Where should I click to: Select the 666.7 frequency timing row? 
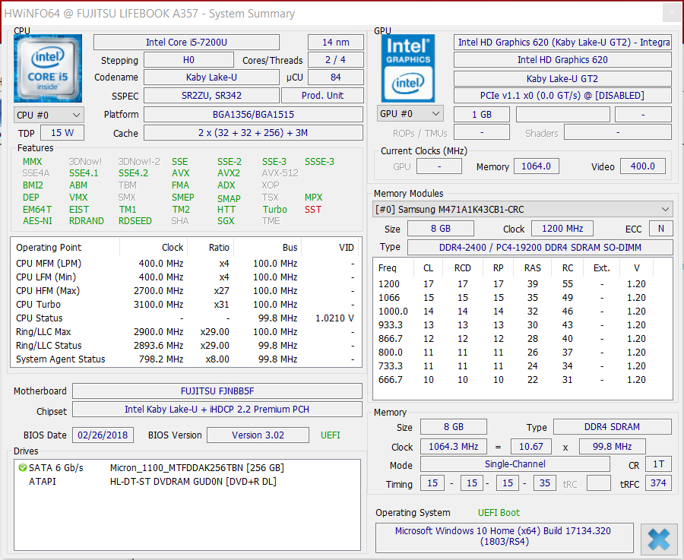pos(521,380)
